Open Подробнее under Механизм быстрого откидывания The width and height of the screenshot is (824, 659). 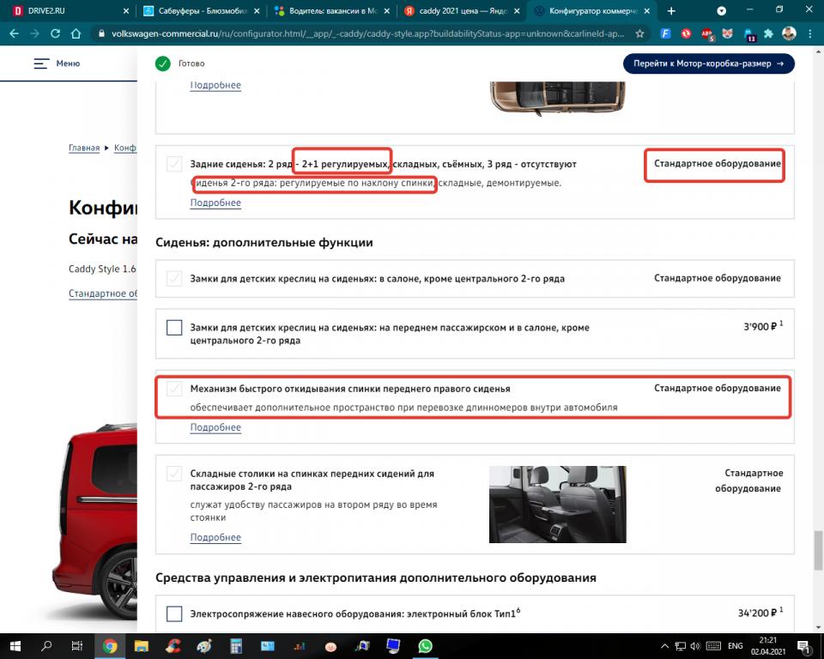click(x=215, y=427)
